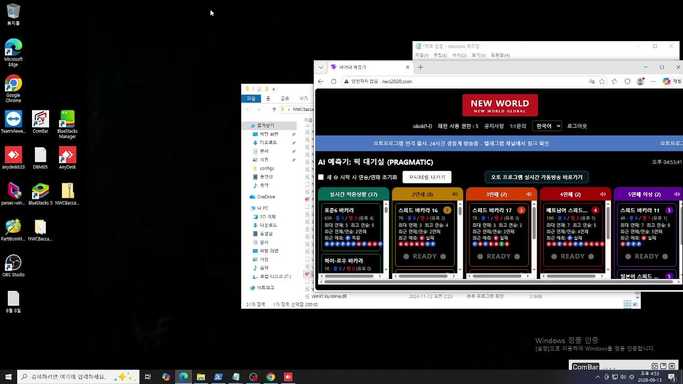
Task: Open Notepad's 도움말(H) menu
Action: 501,55
